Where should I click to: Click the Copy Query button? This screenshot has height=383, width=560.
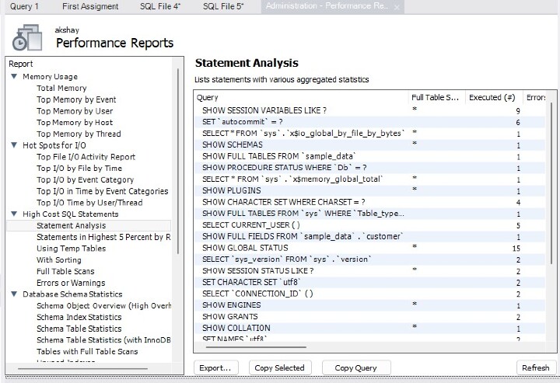[x=355, y=367]
